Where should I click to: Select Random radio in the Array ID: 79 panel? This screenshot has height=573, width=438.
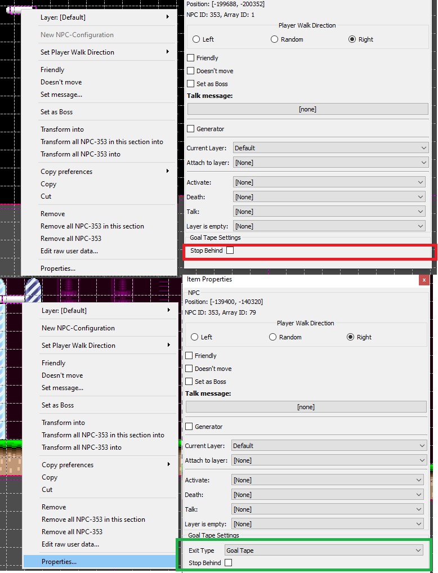[x=272, y=337]
